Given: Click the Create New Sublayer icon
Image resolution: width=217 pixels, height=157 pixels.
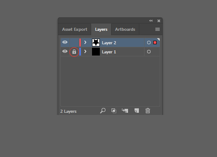Looking at the screenshot, I should click(125, 111).
